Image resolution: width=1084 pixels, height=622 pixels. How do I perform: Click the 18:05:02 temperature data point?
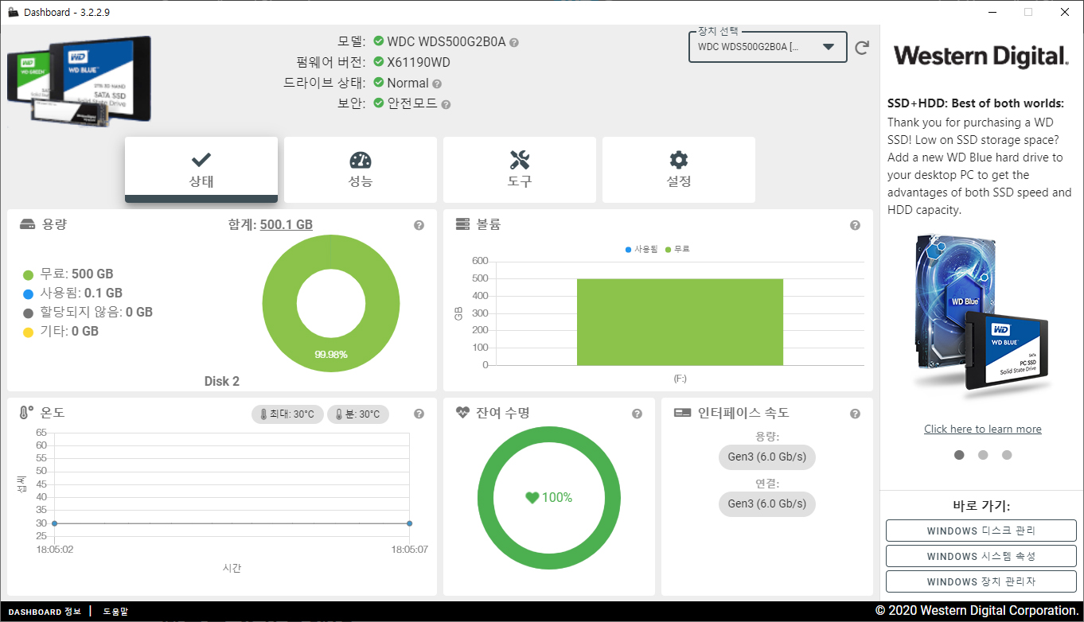[x=54, y=523]
